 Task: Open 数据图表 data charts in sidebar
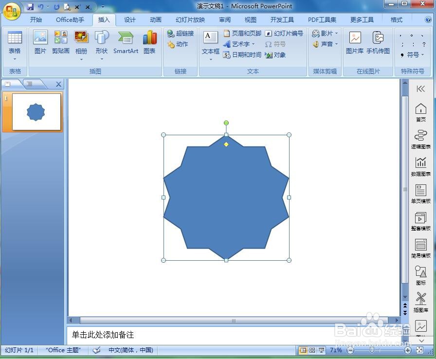click(421, 166)
